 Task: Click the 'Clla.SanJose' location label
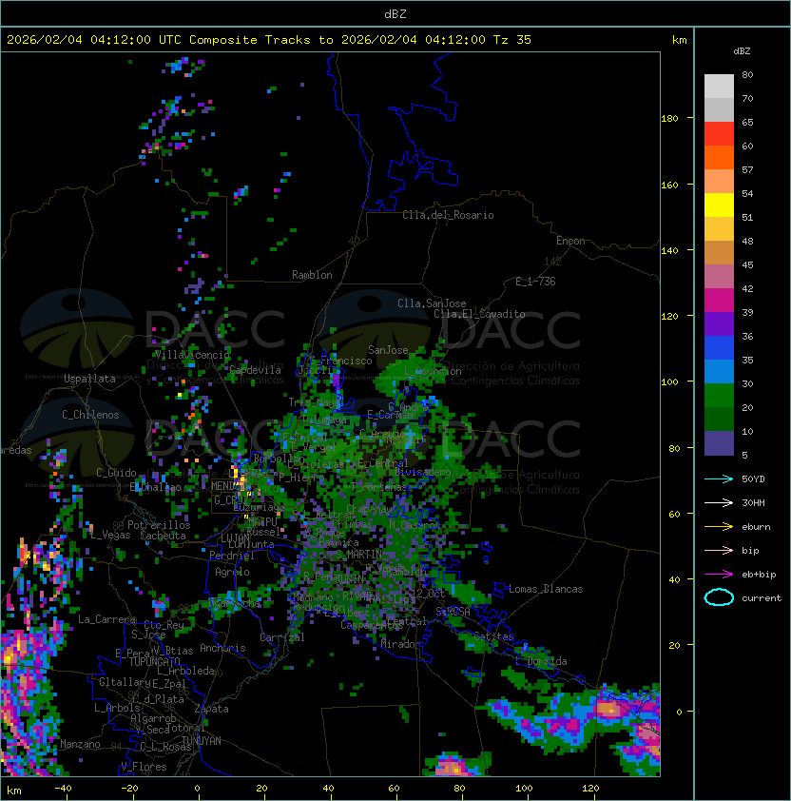(432, 303)
